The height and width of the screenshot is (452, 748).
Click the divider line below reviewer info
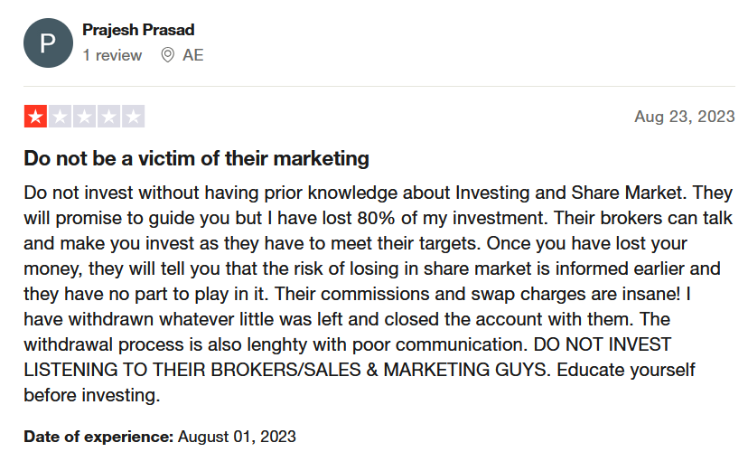(x=379, y=87)
